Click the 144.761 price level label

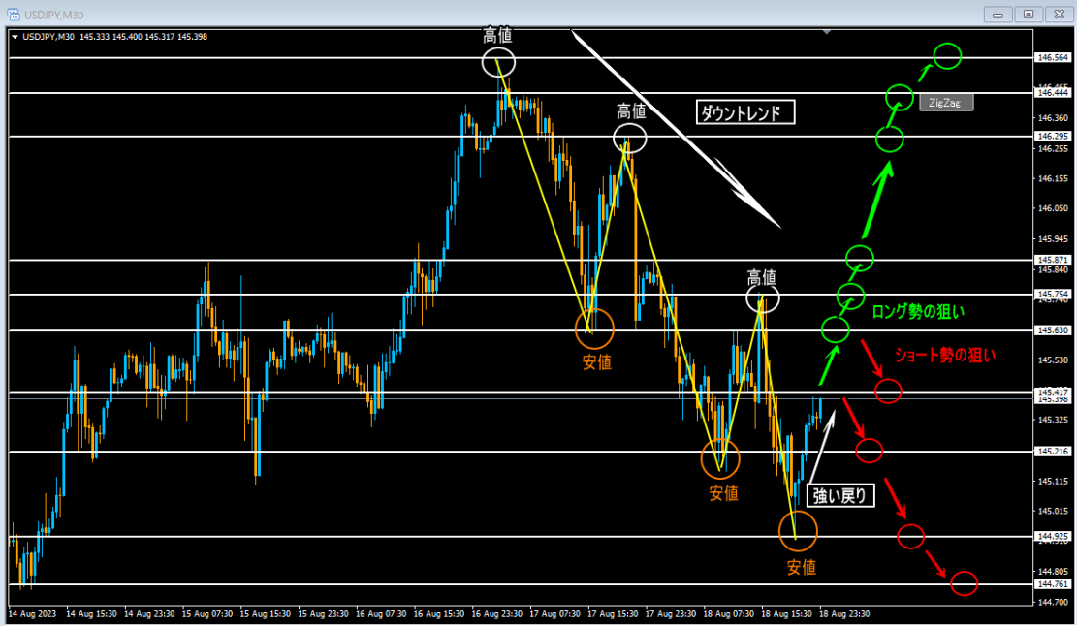click(1053, 585)
